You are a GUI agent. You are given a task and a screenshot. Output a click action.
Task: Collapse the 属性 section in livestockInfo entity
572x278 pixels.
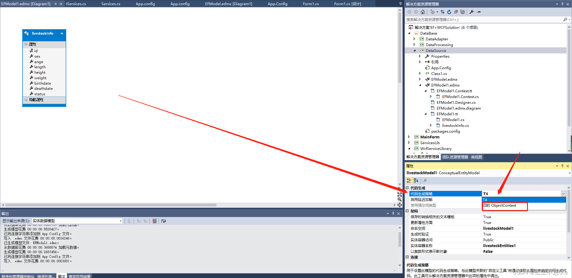26,44
